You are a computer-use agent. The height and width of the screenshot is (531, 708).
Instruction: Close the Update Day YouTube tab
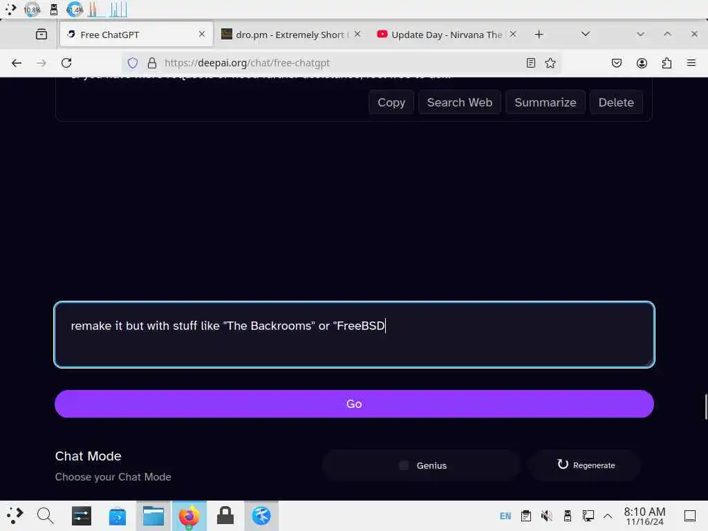[513, 35]
